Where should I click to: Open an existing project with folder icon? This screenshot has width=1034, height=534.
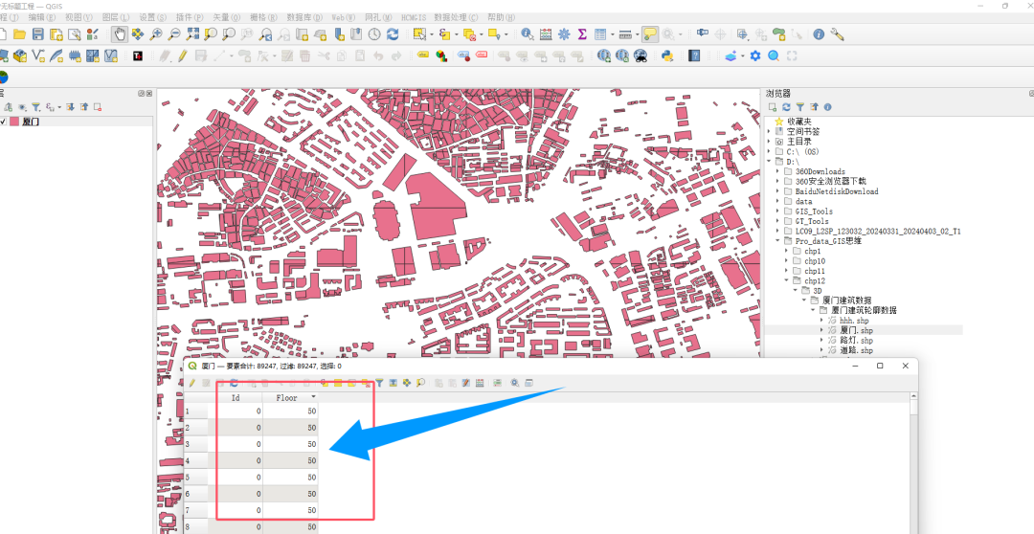(20, 34)
